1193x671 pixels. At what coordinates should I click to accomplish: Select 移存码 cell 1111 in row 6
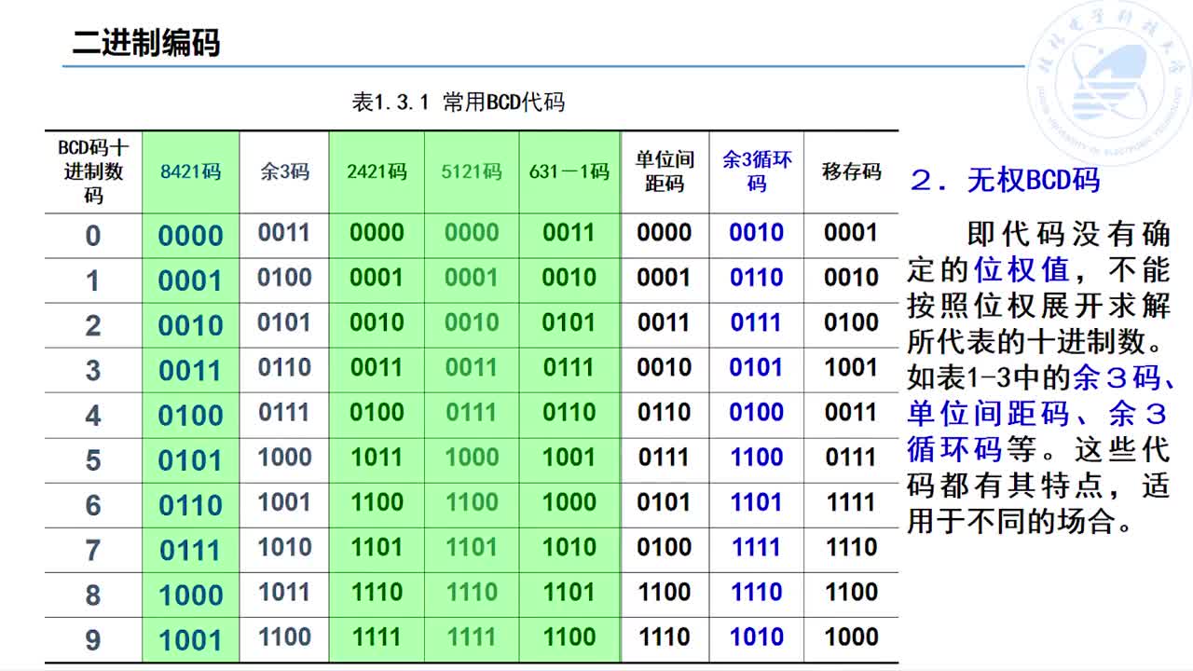(851, 502)
